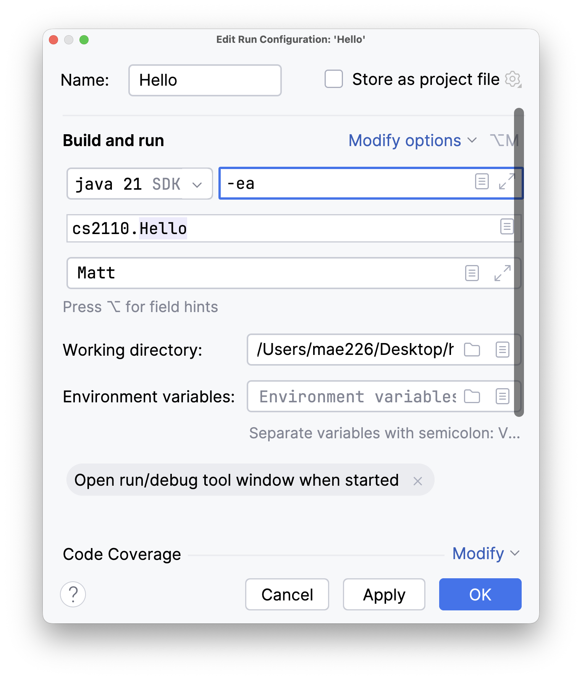Click the list icon in main class field
582x680 pixels.
507,227
